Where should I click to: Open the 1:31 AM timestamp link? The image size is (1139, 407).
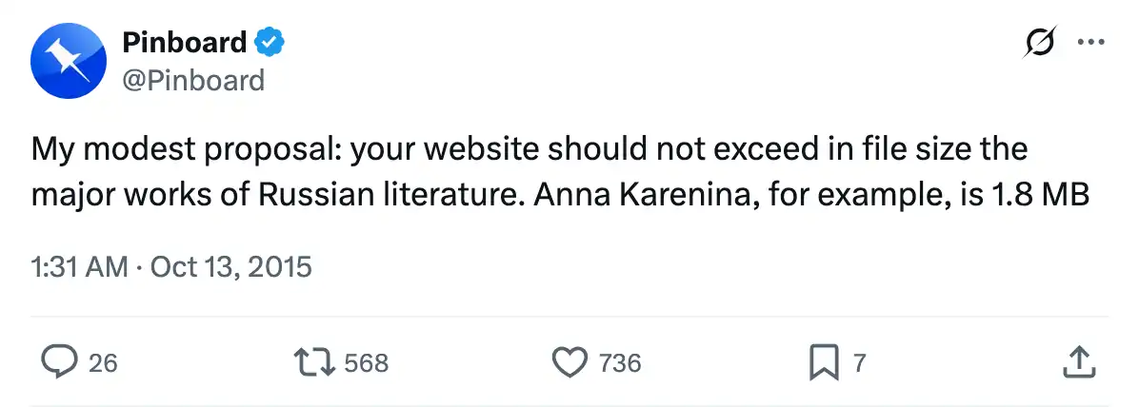pos(79,267)
